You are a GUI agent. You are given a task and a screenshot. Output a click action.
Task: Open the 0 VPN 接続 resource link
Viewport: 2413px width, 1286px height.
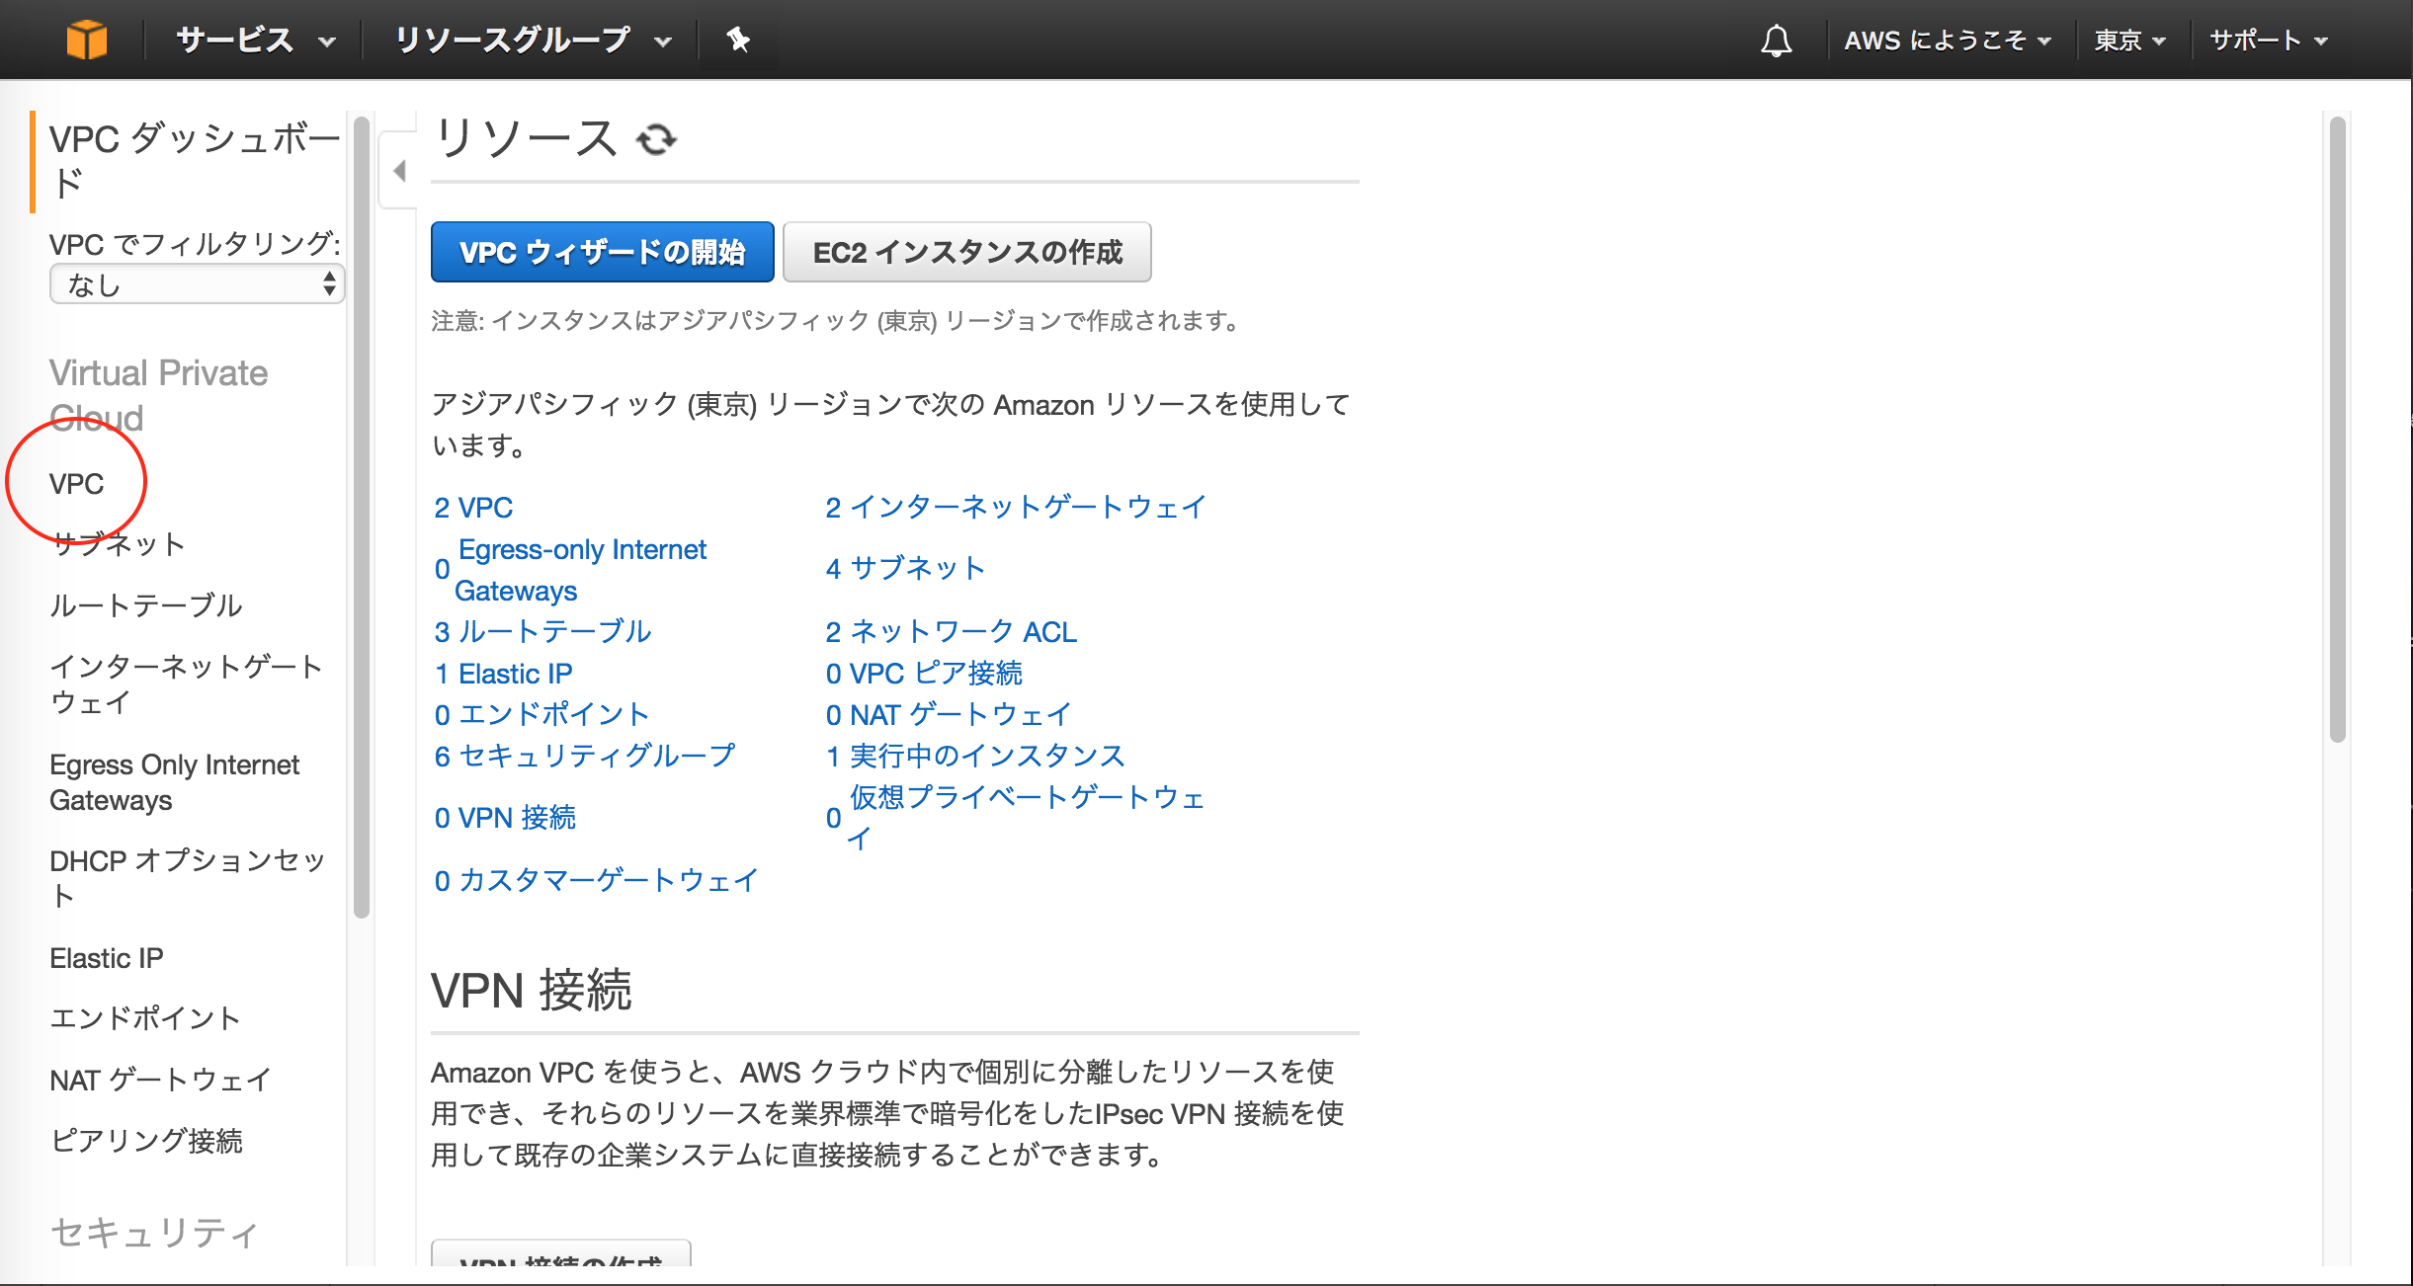coord(505,818)
